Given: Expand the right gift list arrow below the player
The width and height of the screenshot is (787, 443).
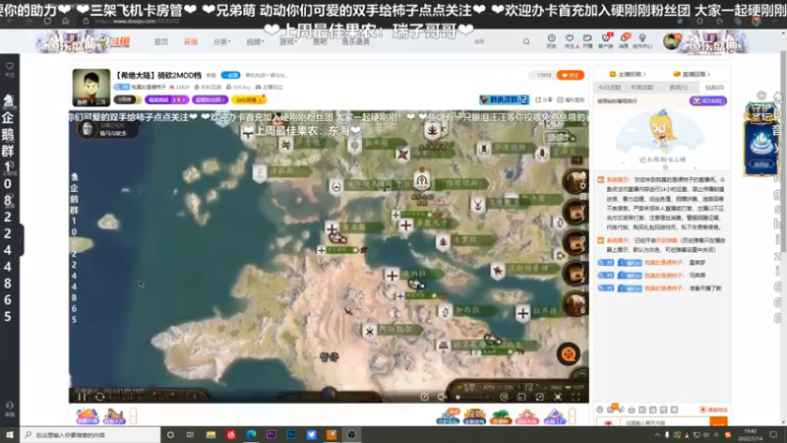Looking at the screenshot, I should click(572, 415).
